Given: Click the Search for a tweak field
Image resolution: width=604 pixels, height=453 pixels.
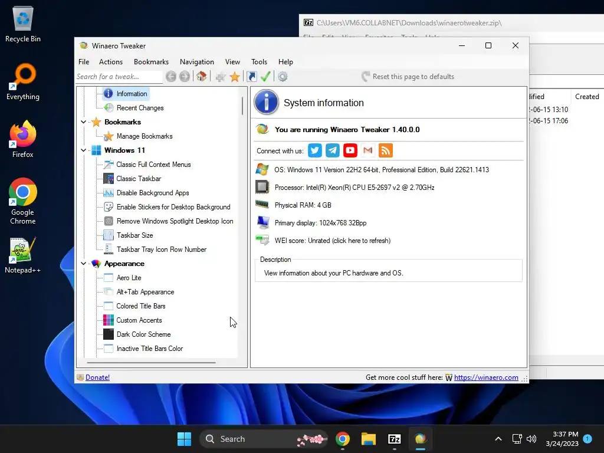Looking at the screenshot, I should (119, 77).
